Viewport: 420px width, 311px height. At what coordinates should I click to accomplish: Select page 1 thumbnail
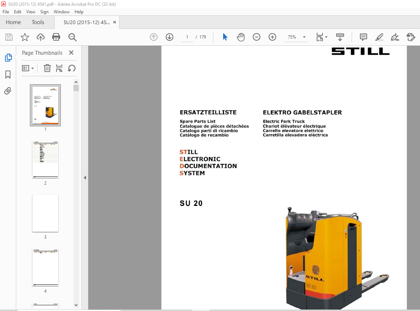pos(45,105)
